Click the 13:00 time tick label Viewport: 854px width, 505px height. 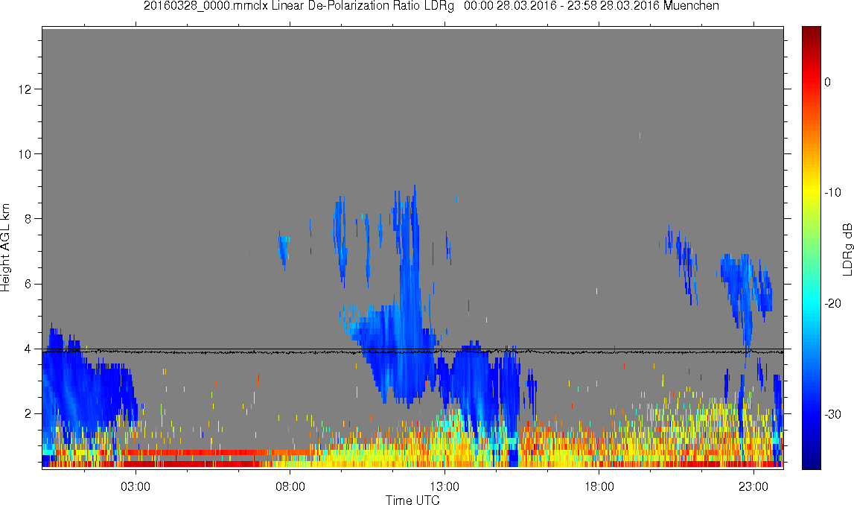coord(444,486)
